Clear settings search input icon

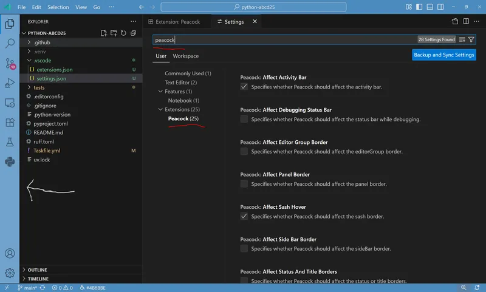pos(462,39)
